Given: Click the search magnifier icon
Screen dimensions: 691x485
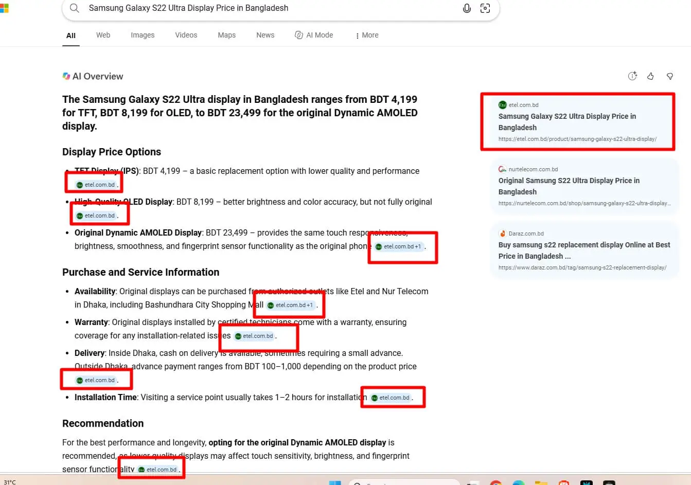Looking at the screenshot, I should pos(75,8).
